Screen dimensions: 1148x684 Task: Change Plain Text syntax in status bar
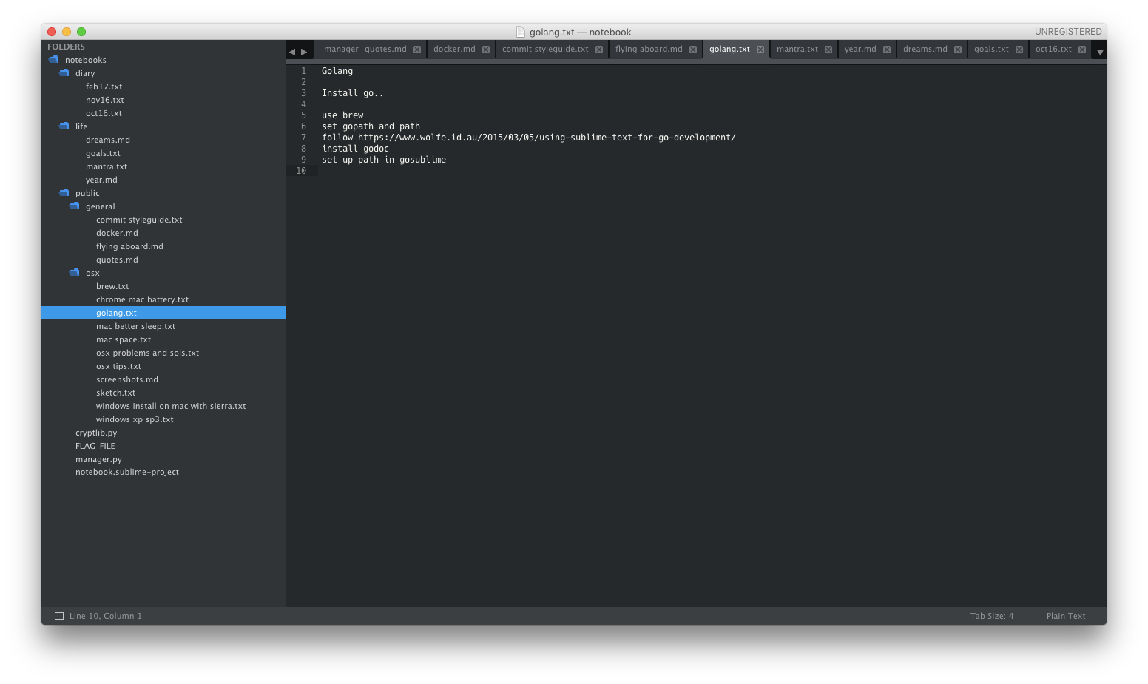[1066, 616]
